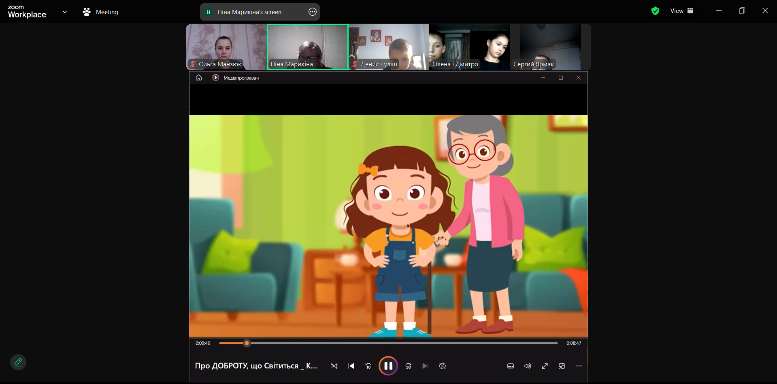Screen dimensions: 777x384
Task: Toggle shuffle in media player
Action: (334, 366)
